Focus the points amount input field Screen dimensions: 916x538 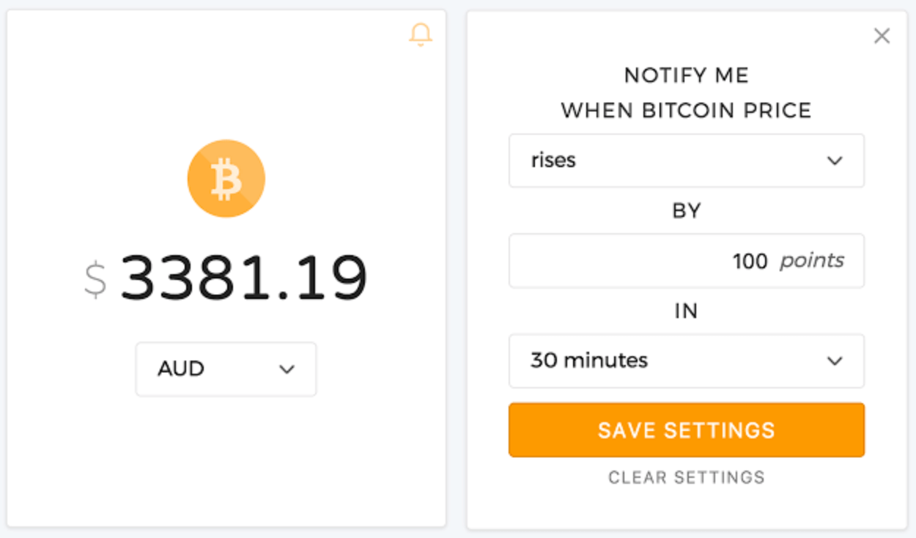[x=687, y=261]
